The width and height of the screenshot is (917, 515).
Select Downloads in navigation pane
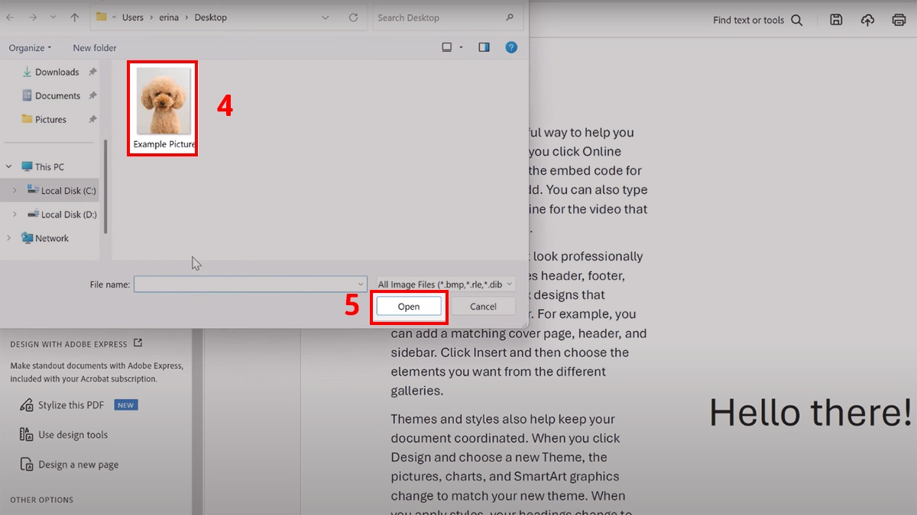pos(57,72)
